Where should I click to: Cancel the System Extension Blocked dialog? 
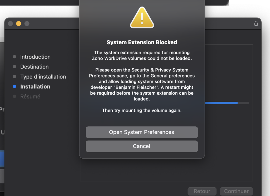coord(142,146)
